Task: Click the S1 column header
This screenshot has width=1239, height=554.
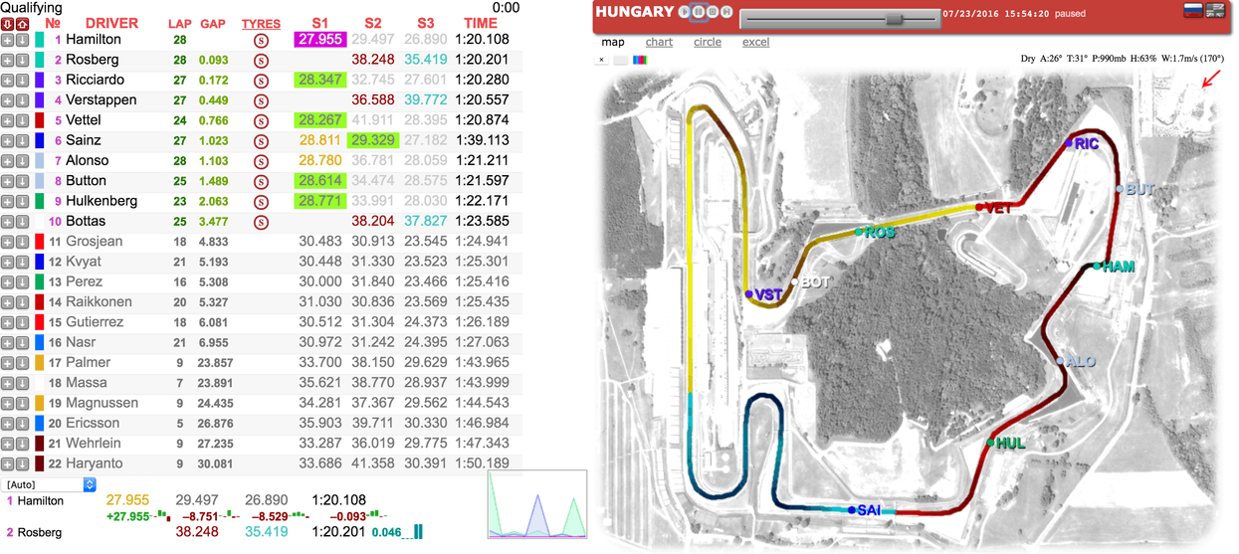Action: [319, 23]
